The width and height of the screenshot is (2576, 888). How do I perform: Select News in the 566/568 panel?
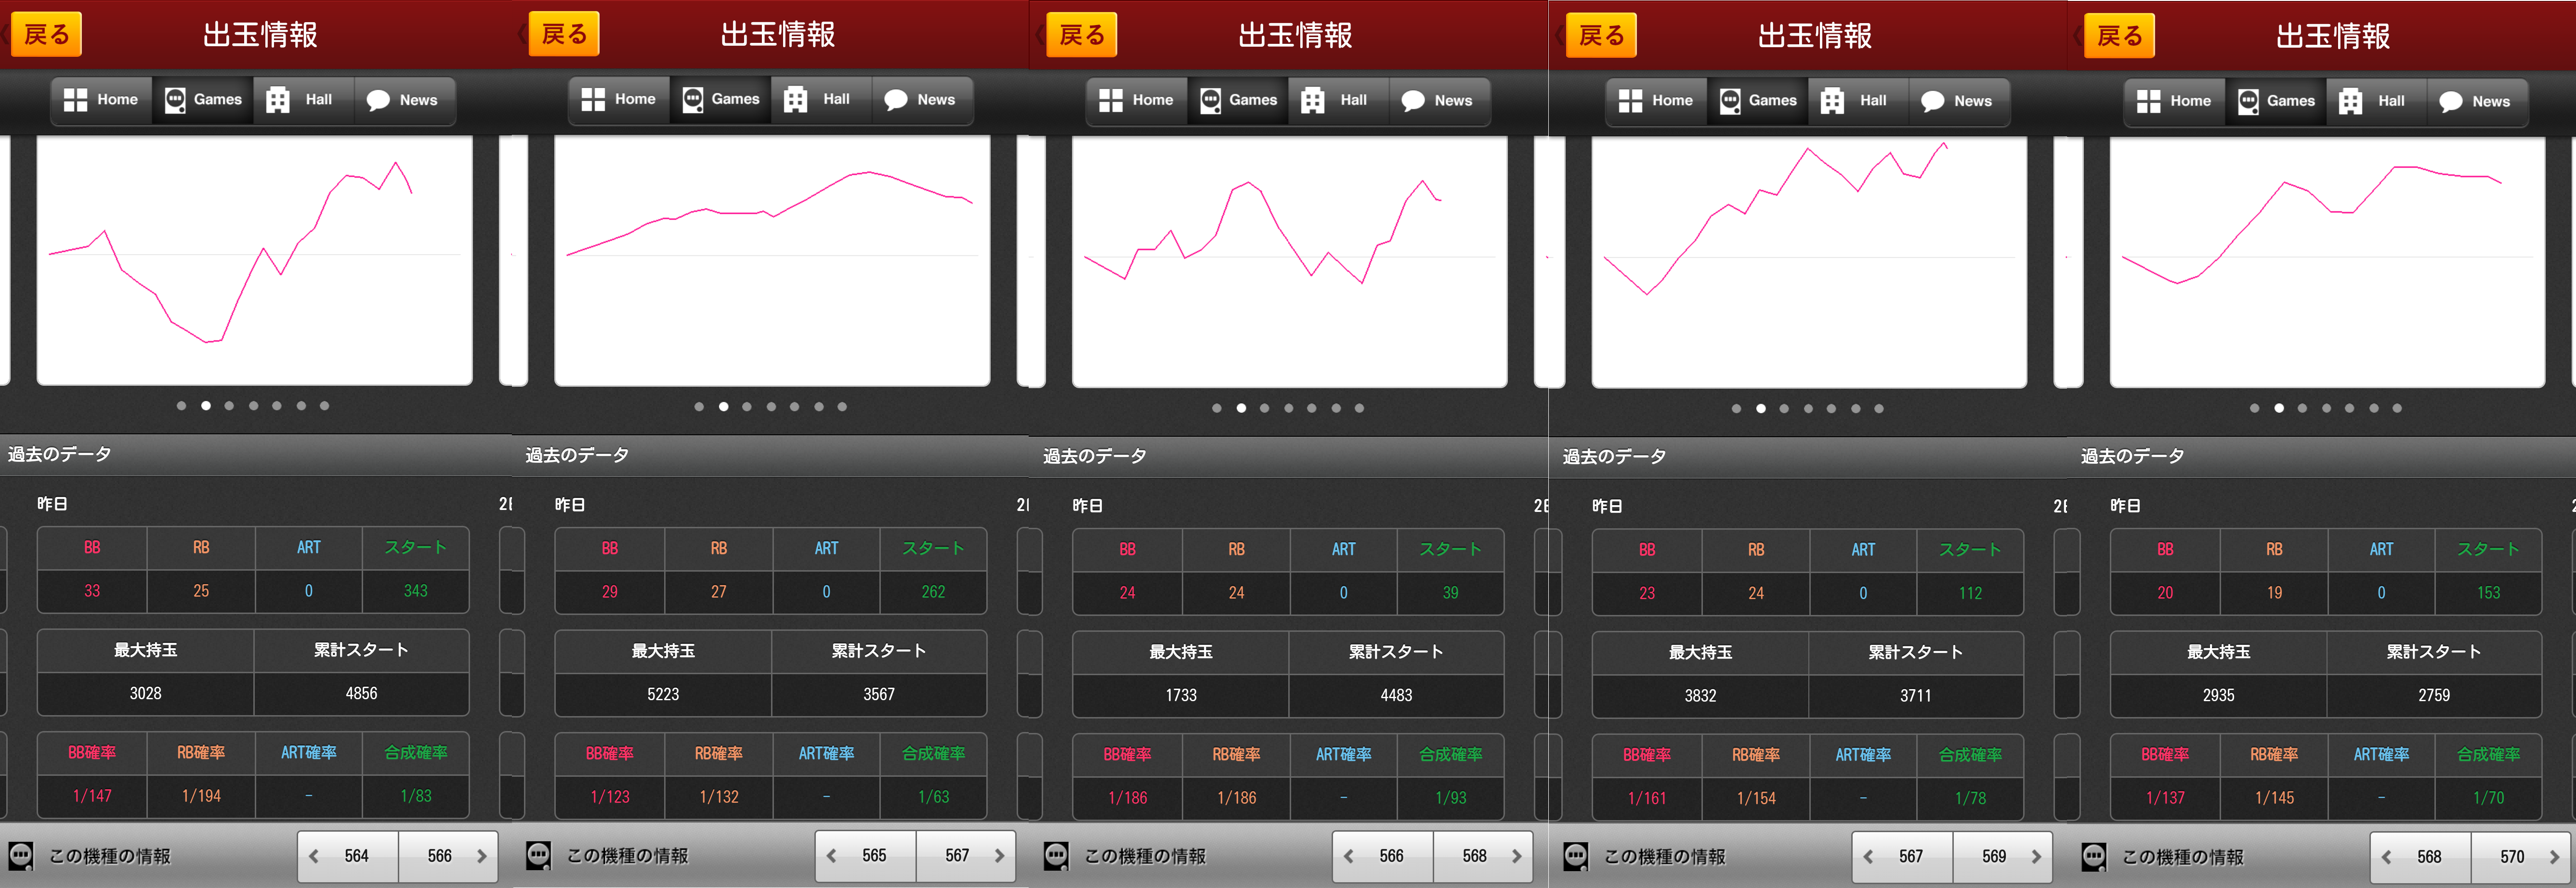1439,100
